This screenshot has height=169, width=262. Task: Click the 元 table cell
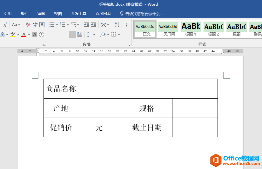click(x=99, y=128)
